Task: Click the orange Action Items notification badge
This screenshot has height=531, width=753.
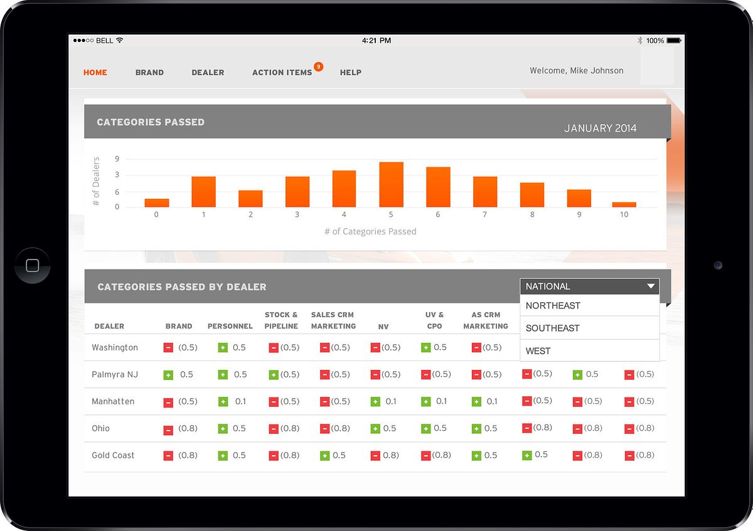Action: coord(319,66)
